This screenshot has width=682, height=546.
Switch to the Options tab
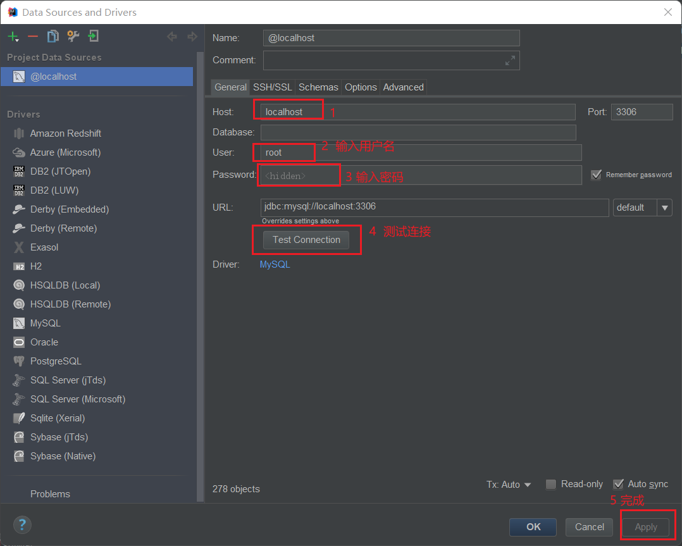click(361, 87)
